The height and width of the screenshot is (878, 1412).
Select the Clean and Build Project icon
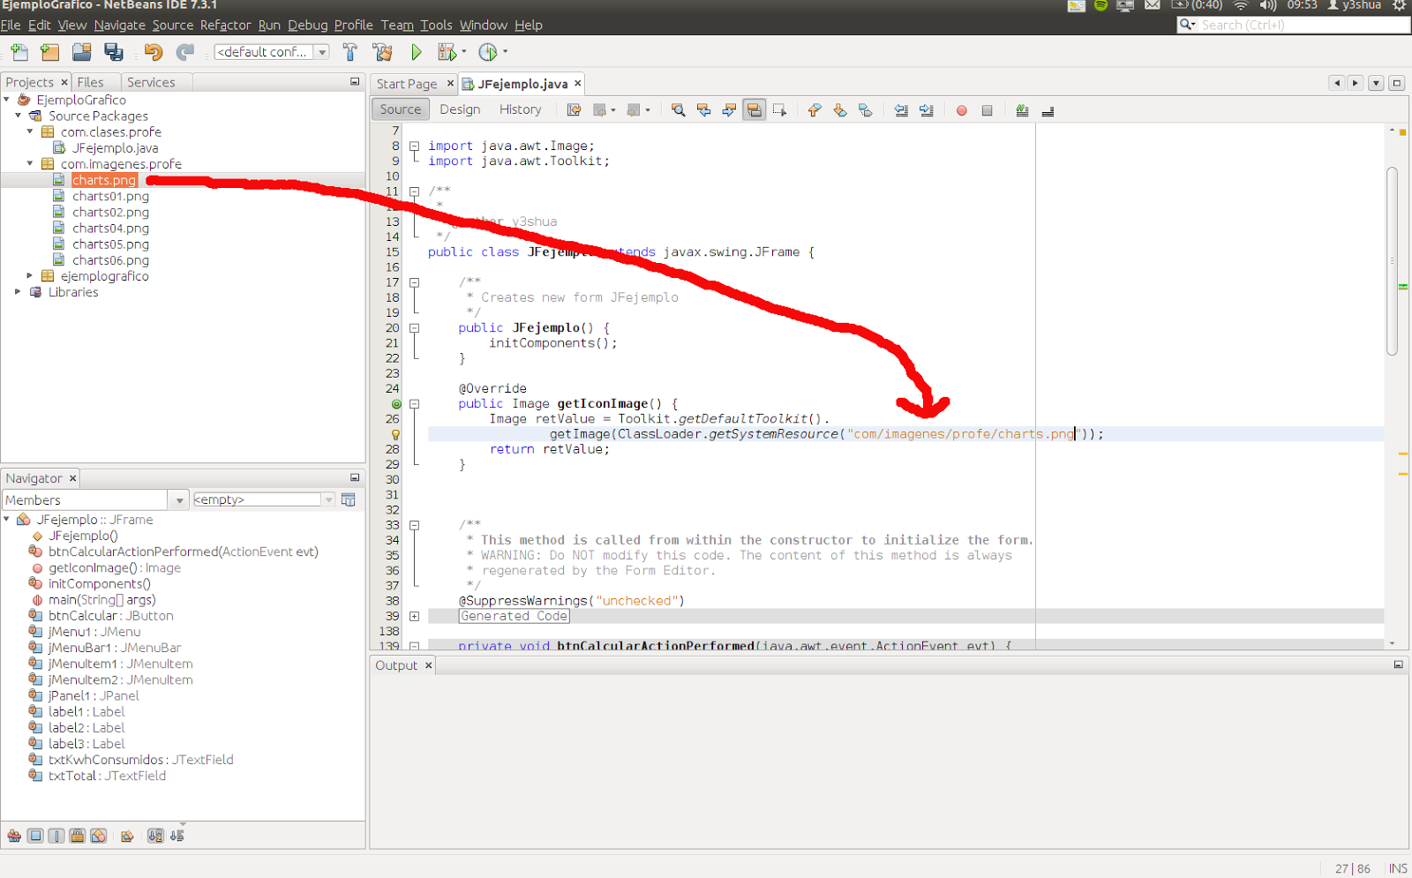[382, 52]
